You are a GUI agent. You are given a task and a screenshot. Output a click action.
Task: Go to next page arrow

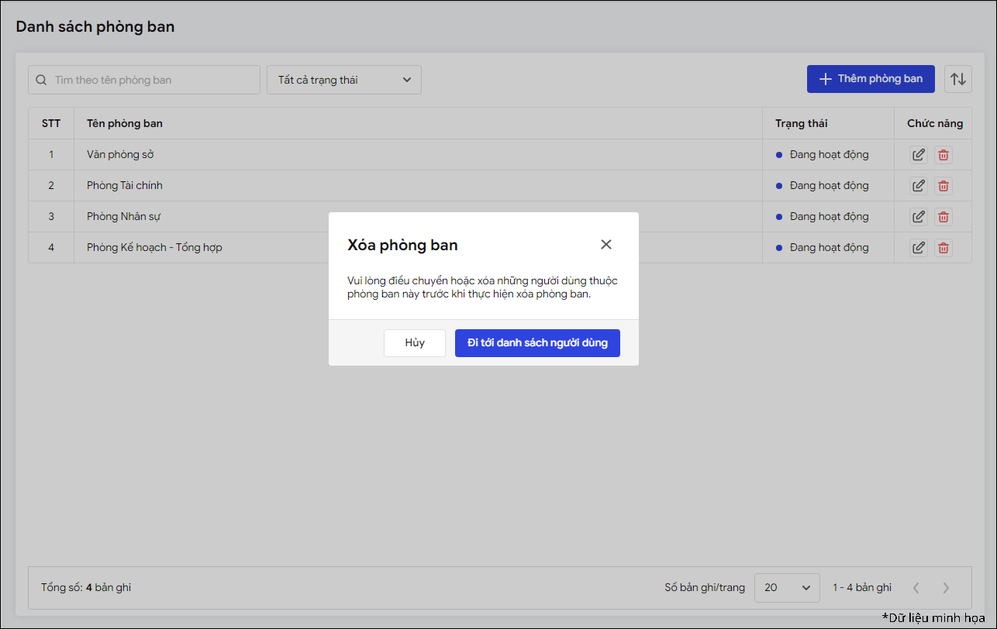946,588
